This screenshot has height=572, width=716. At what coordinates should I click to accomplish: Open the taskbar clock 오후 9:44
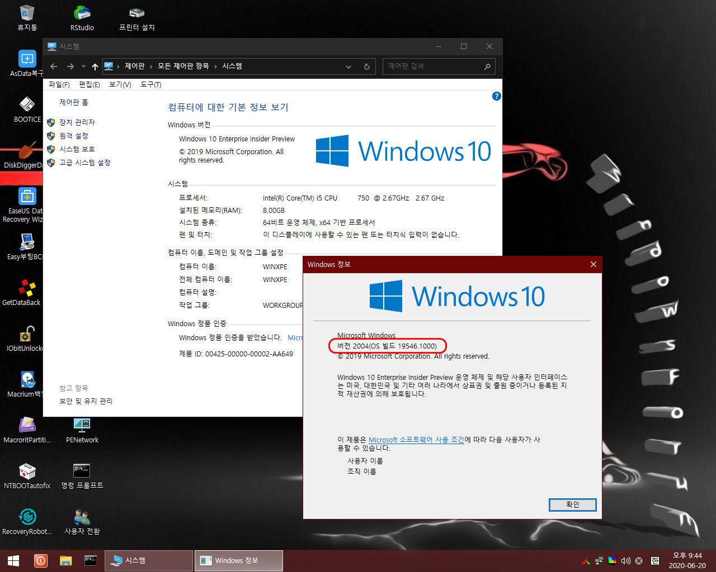point(687,560)
